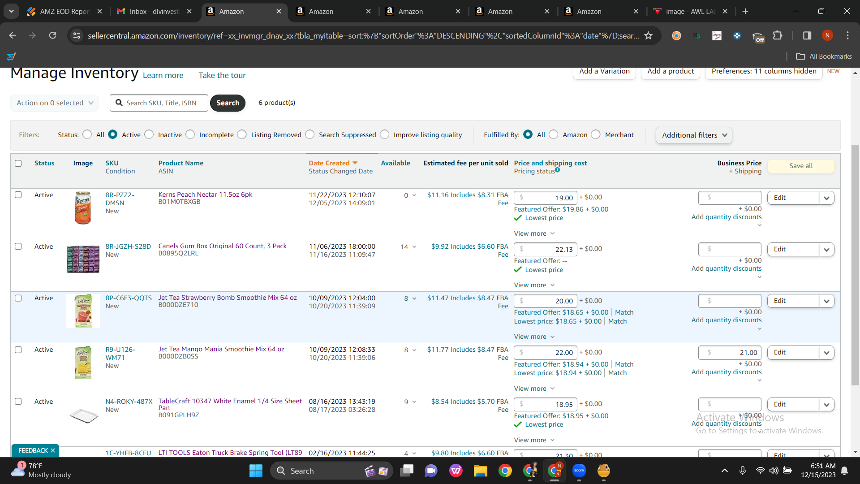
Task: Reload the Seller Central page
Action: pos(52,35)
